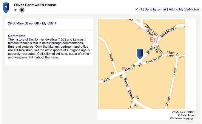202x124 pixels.
Task: Click the Silver Street label on map
Action: [x=129, y=88]
